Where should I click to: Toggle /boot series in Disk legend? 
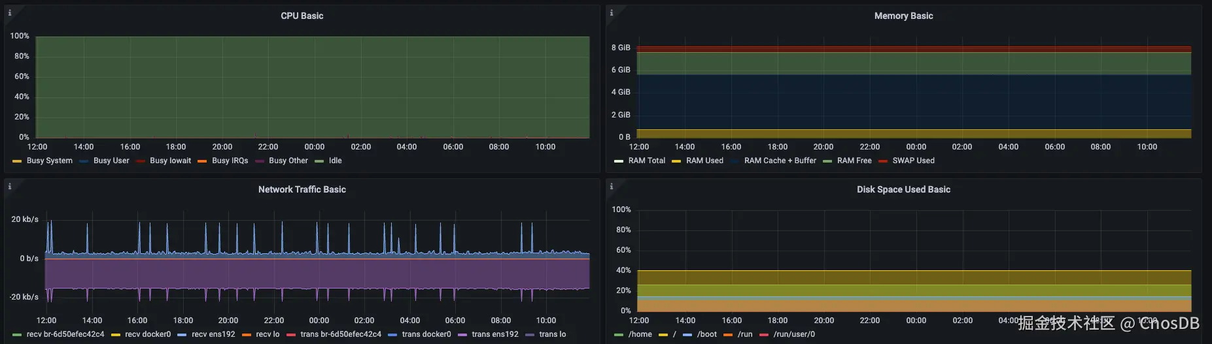coord(707,334)
